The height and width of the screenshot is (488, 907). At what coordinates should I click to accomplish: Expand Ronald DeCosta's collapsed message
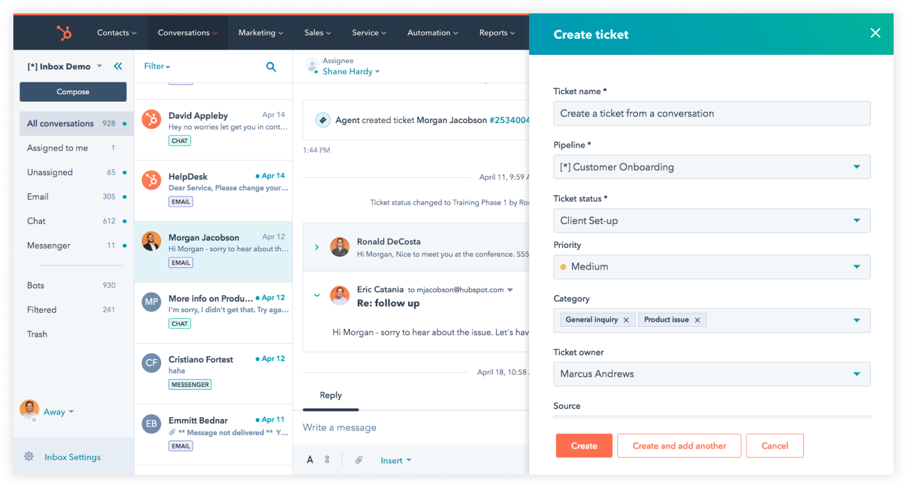click(316, 247)
